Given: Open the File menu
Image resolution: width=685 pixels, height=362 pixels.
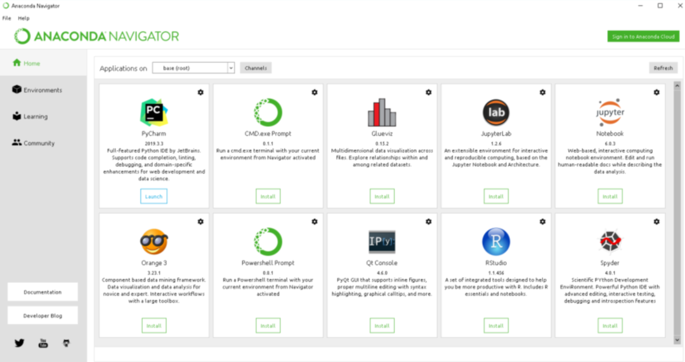Looking at the screenshot, I should click(x=6, y=18).
